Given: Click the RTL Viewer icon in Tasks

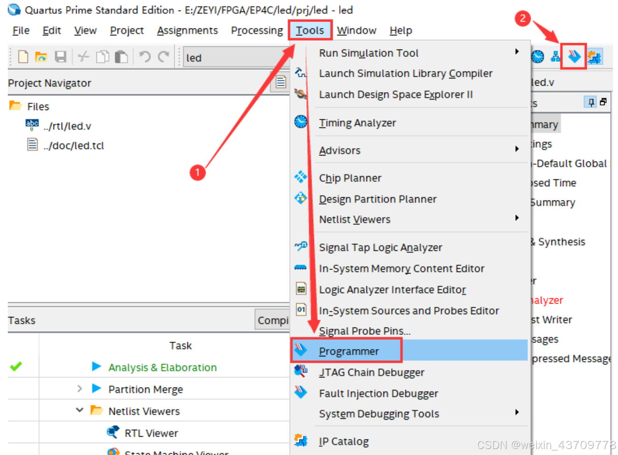Looking at the screenshot, I should point(113,432).
